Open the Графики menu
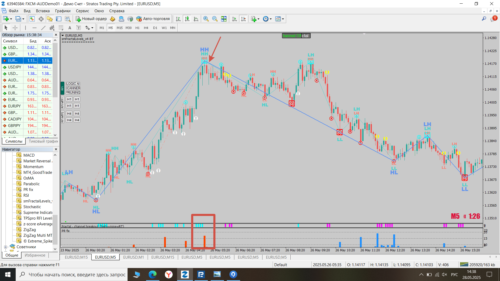 [x=63, y=11]
